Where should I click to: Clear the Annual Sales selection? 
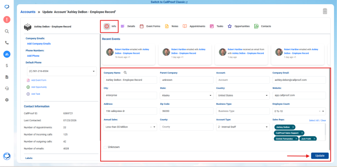pyautogui.click(x=151, y=127)
